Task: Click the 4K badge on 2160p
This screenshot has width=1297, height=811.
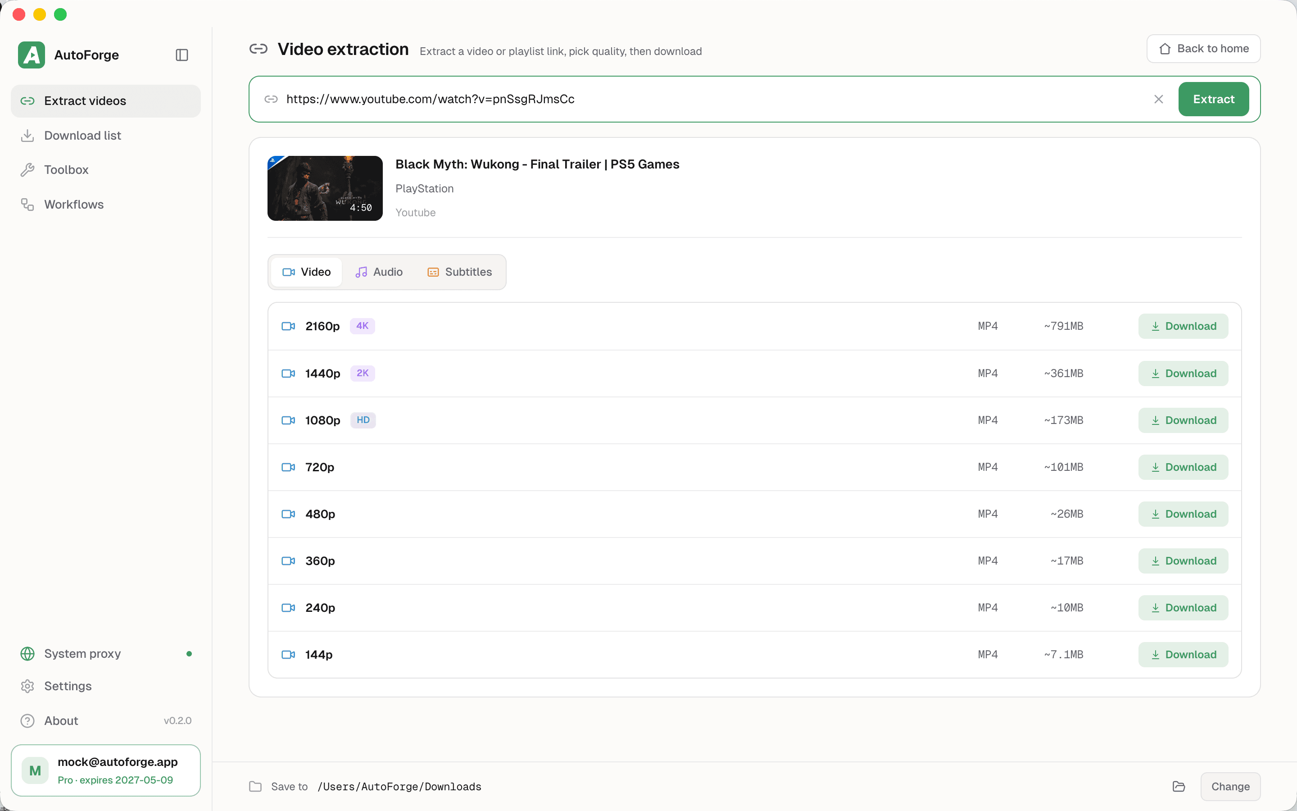Action: coord(362,326)
